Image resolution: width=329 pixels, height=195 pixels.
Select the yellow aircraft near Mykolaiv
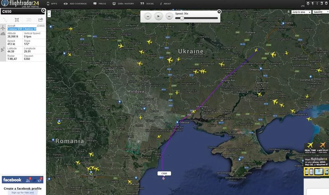[x=194, y=111]
